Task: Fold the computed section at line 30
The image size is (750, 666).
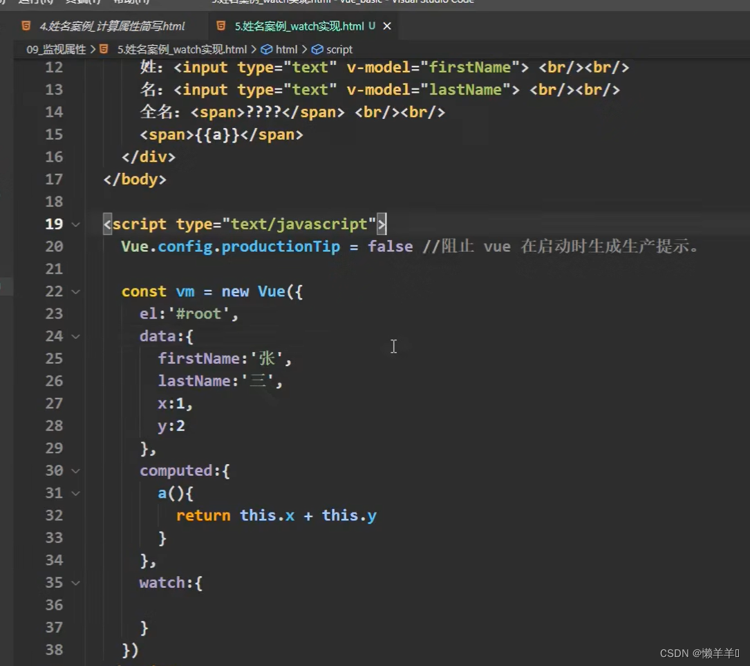Action: point(76,471)
